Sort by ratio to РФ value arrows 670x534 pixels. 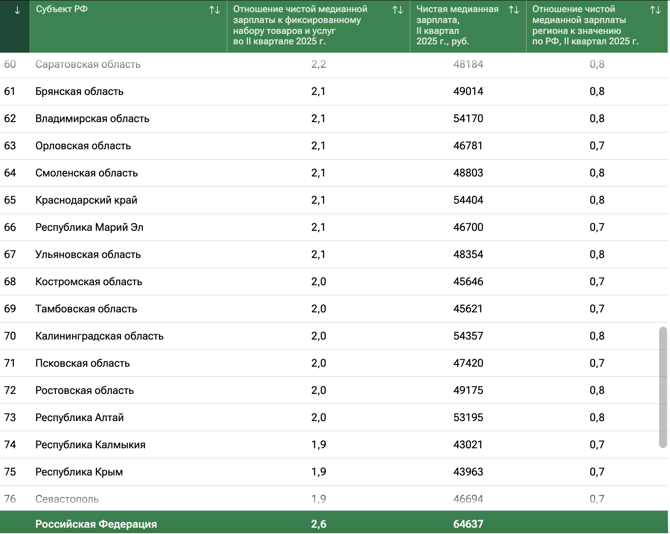655,10
